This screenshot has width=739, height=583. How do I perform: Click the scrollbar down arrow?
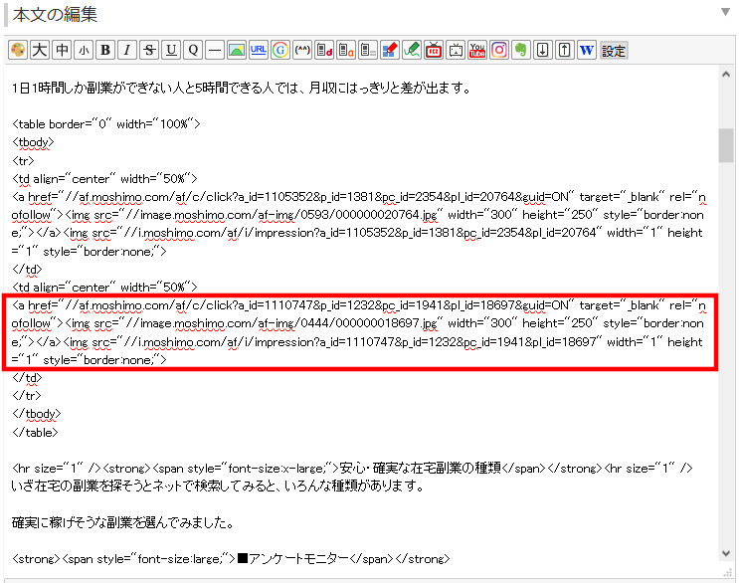[726, 553]
